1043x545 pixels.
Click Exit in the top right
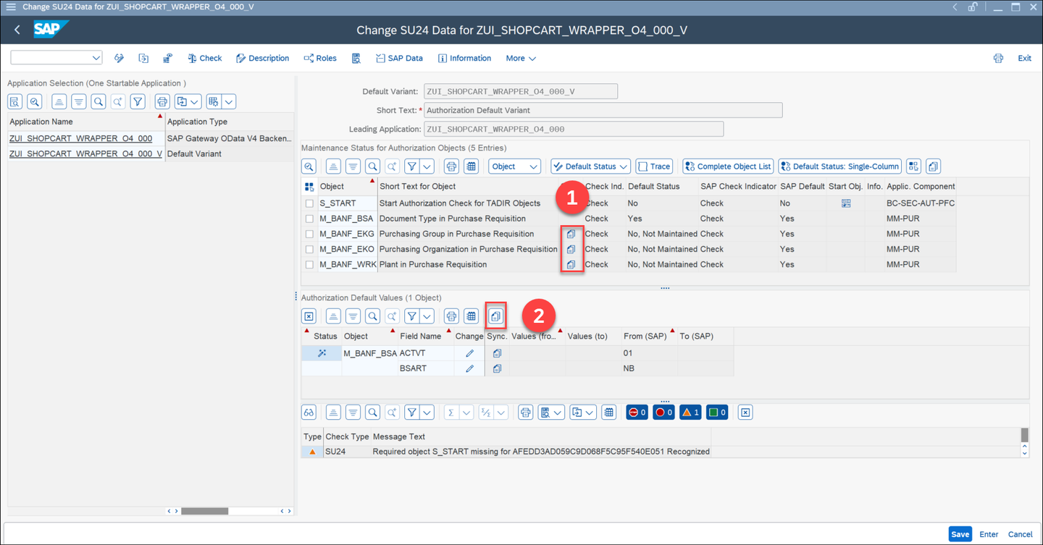(1024, 58)
